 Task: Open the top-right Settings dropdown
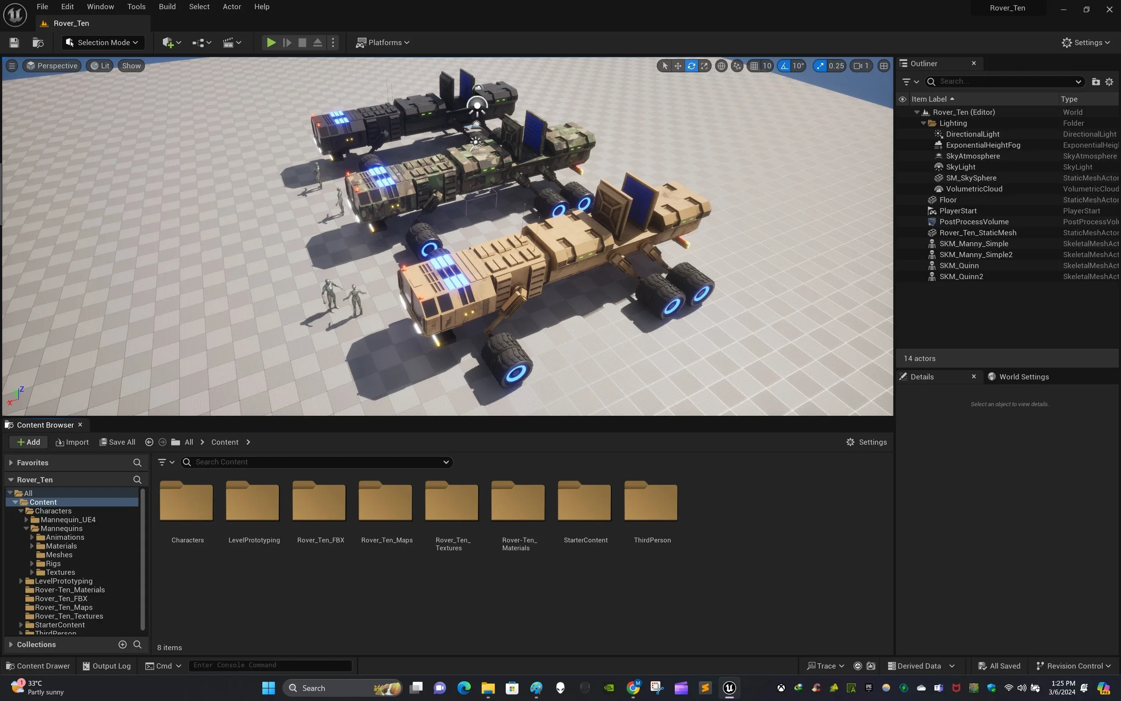tap(1086, 42)
